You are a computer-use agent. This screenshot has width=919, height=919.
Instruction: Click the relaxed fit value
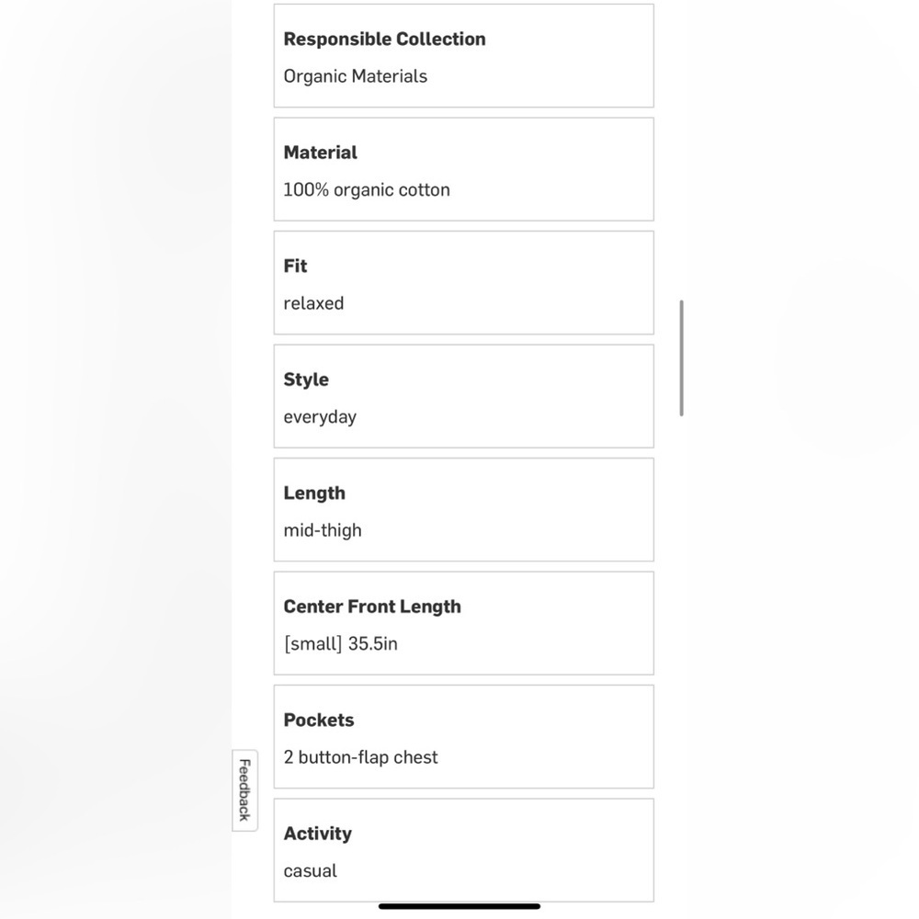point(313,303)
